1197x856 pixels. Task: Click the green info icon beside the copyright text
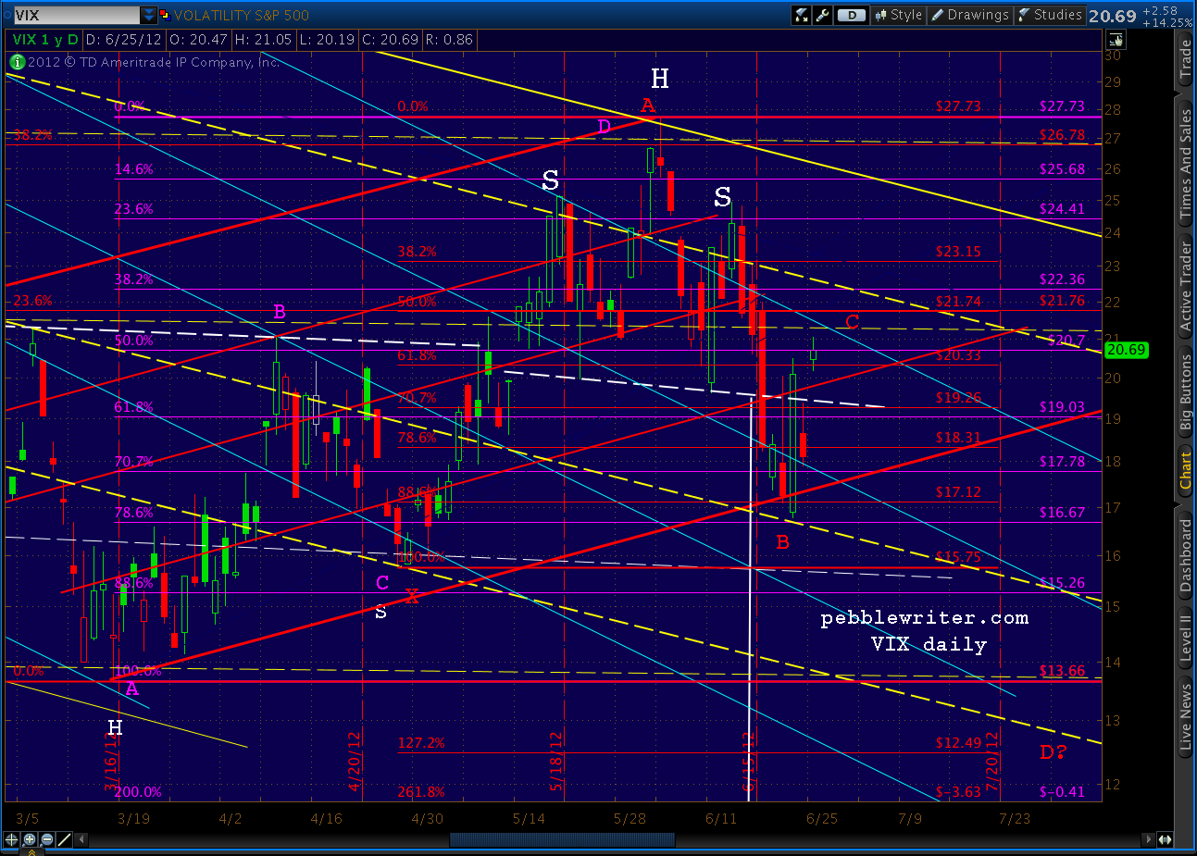pyautogui.click(x=17, y=62)
